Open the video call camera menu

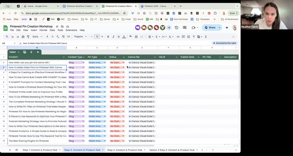click(x=195, y=28)
